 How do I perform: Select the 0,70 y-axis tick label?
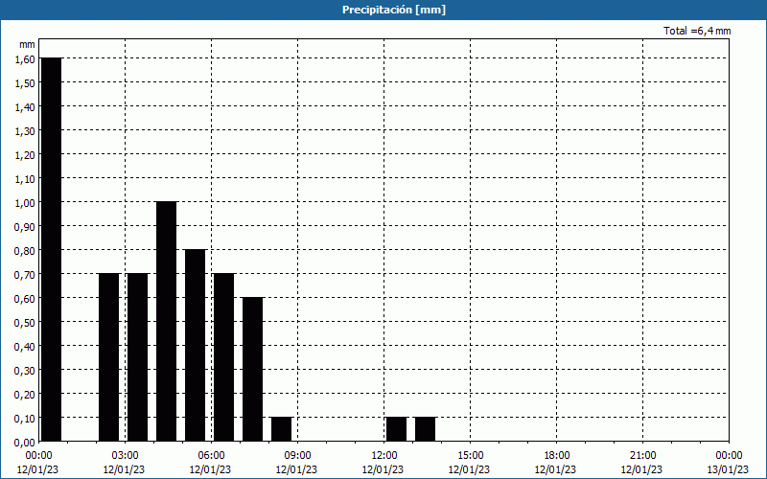(x=26, y=274)
